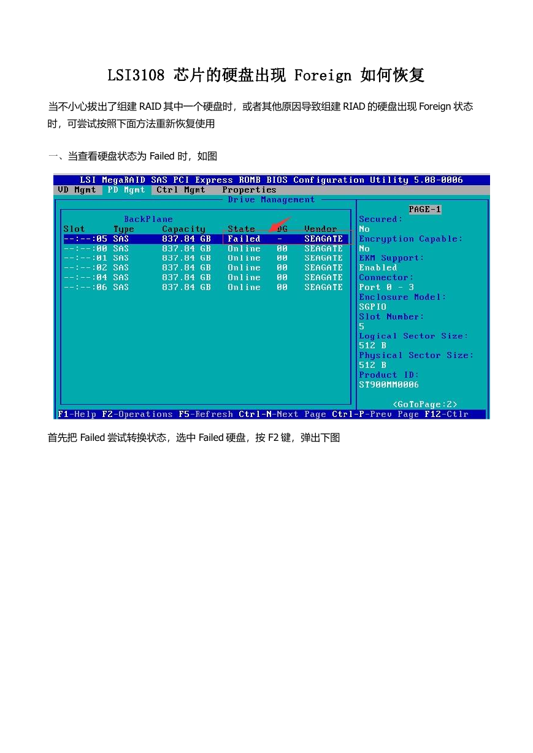
Task: Click F5-Refresh in bottom bar
Action: pyautogui.click(x=206, y=414)
